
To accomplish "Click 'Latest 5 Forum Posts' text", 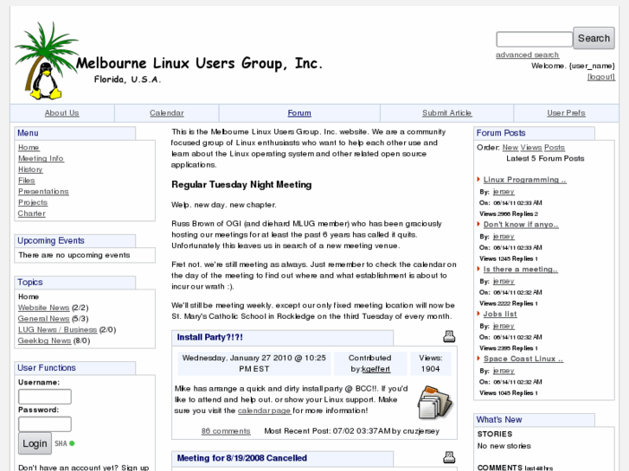I will pyautogui.click(x=545, y=158).
